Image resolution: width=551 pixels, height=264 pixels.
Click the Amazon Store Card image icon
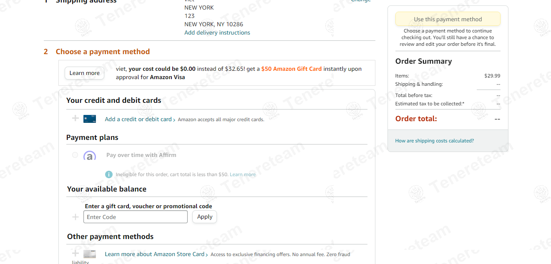tap(90, 254)
